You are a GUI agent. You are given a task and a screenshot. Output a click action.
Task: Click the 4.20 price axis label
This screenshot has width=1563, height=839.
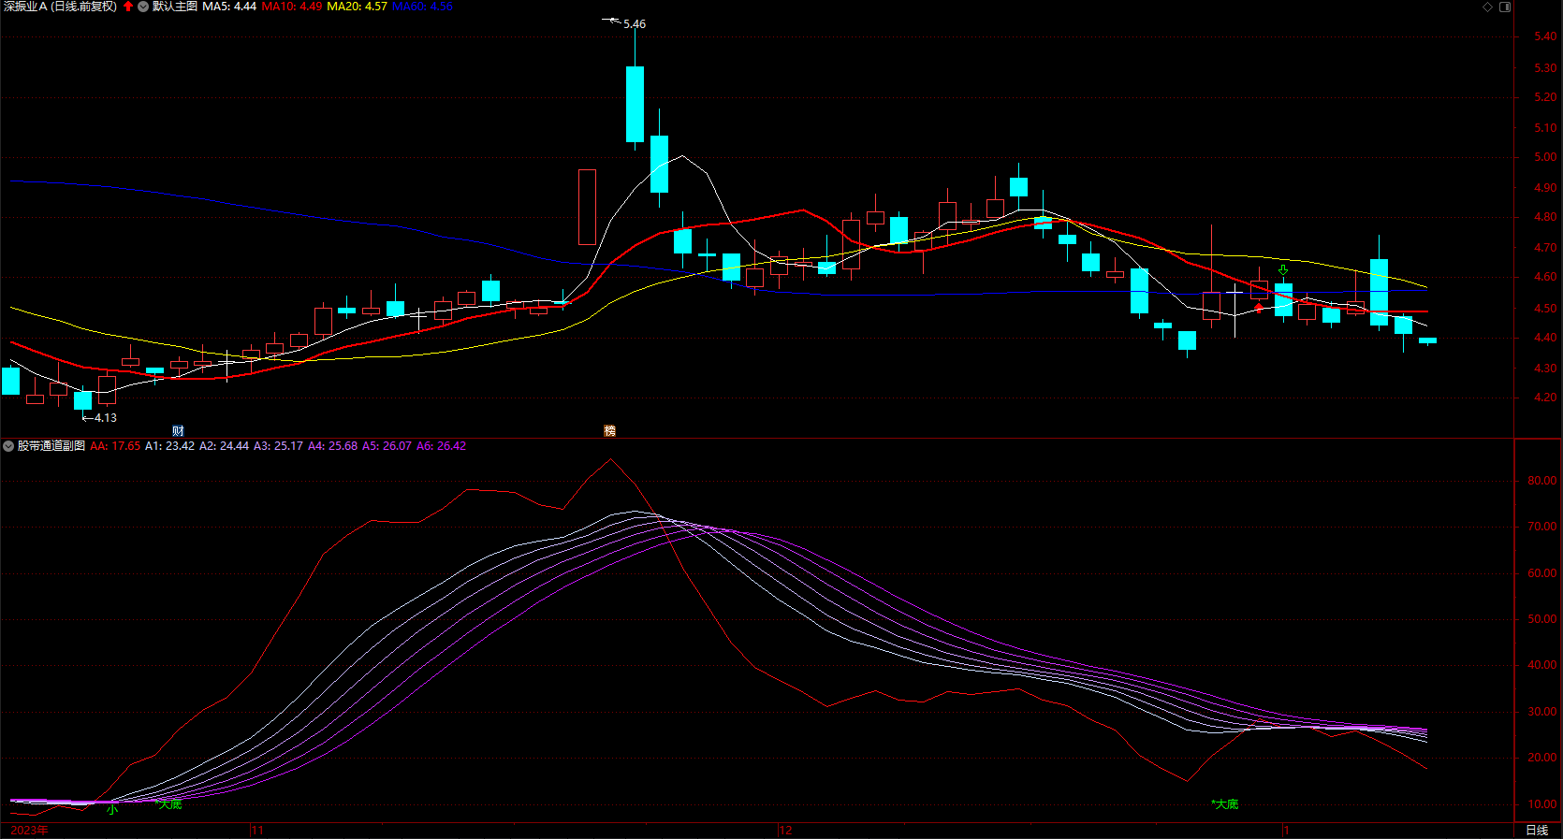(1545, 398)
